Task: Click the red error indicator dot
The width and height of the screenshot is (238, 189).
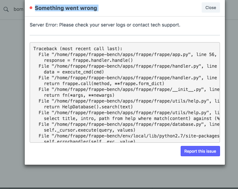Action: tap(31, 8)
